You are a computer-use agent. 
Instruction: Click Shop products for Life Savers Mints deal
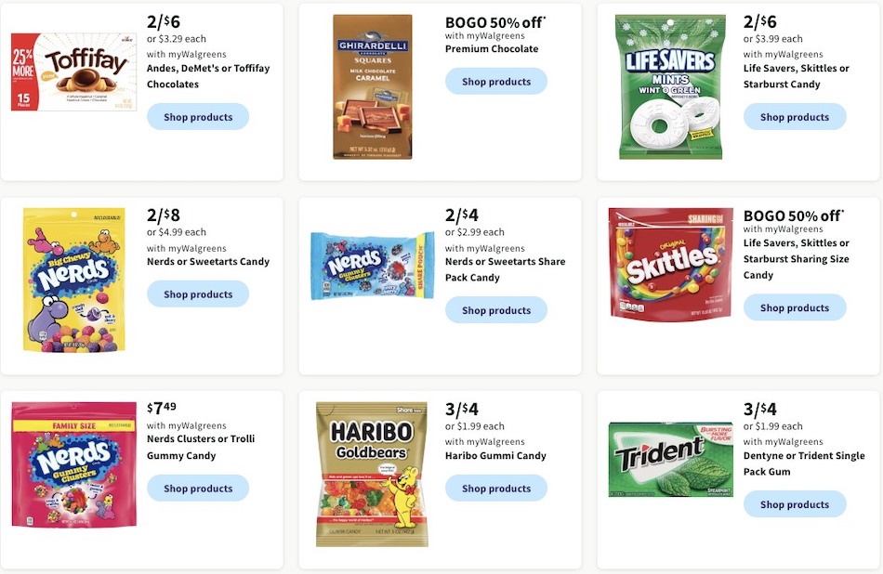[x=795, y=117]
